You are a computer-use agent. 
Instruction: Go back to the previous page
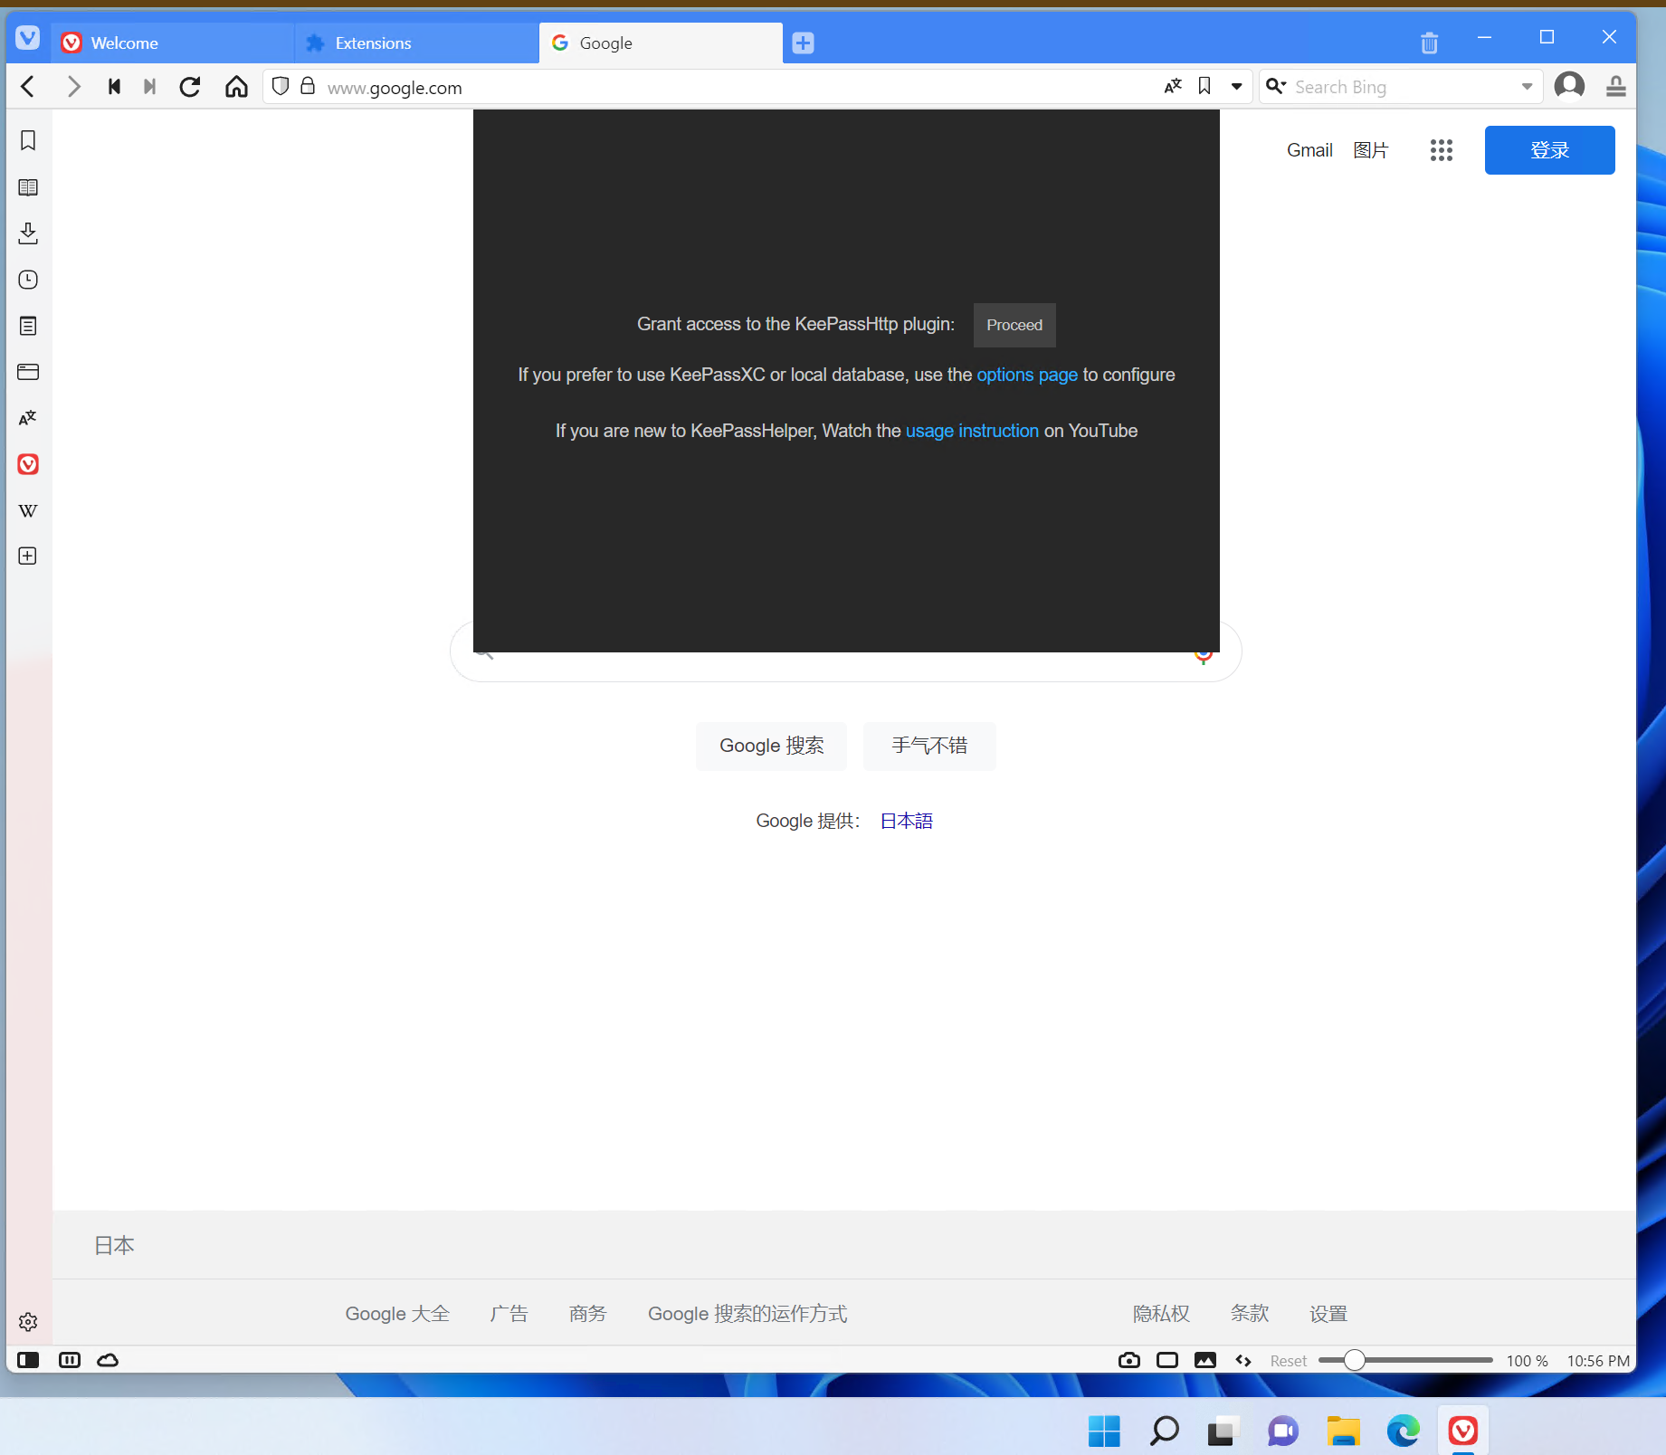point(28,87)
